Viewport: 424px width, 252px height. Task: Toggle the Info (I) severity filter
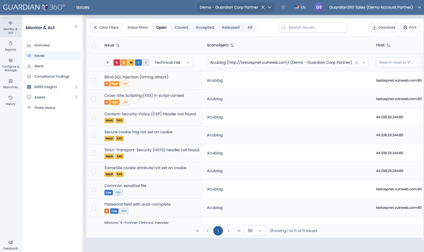tap(146, 63)
